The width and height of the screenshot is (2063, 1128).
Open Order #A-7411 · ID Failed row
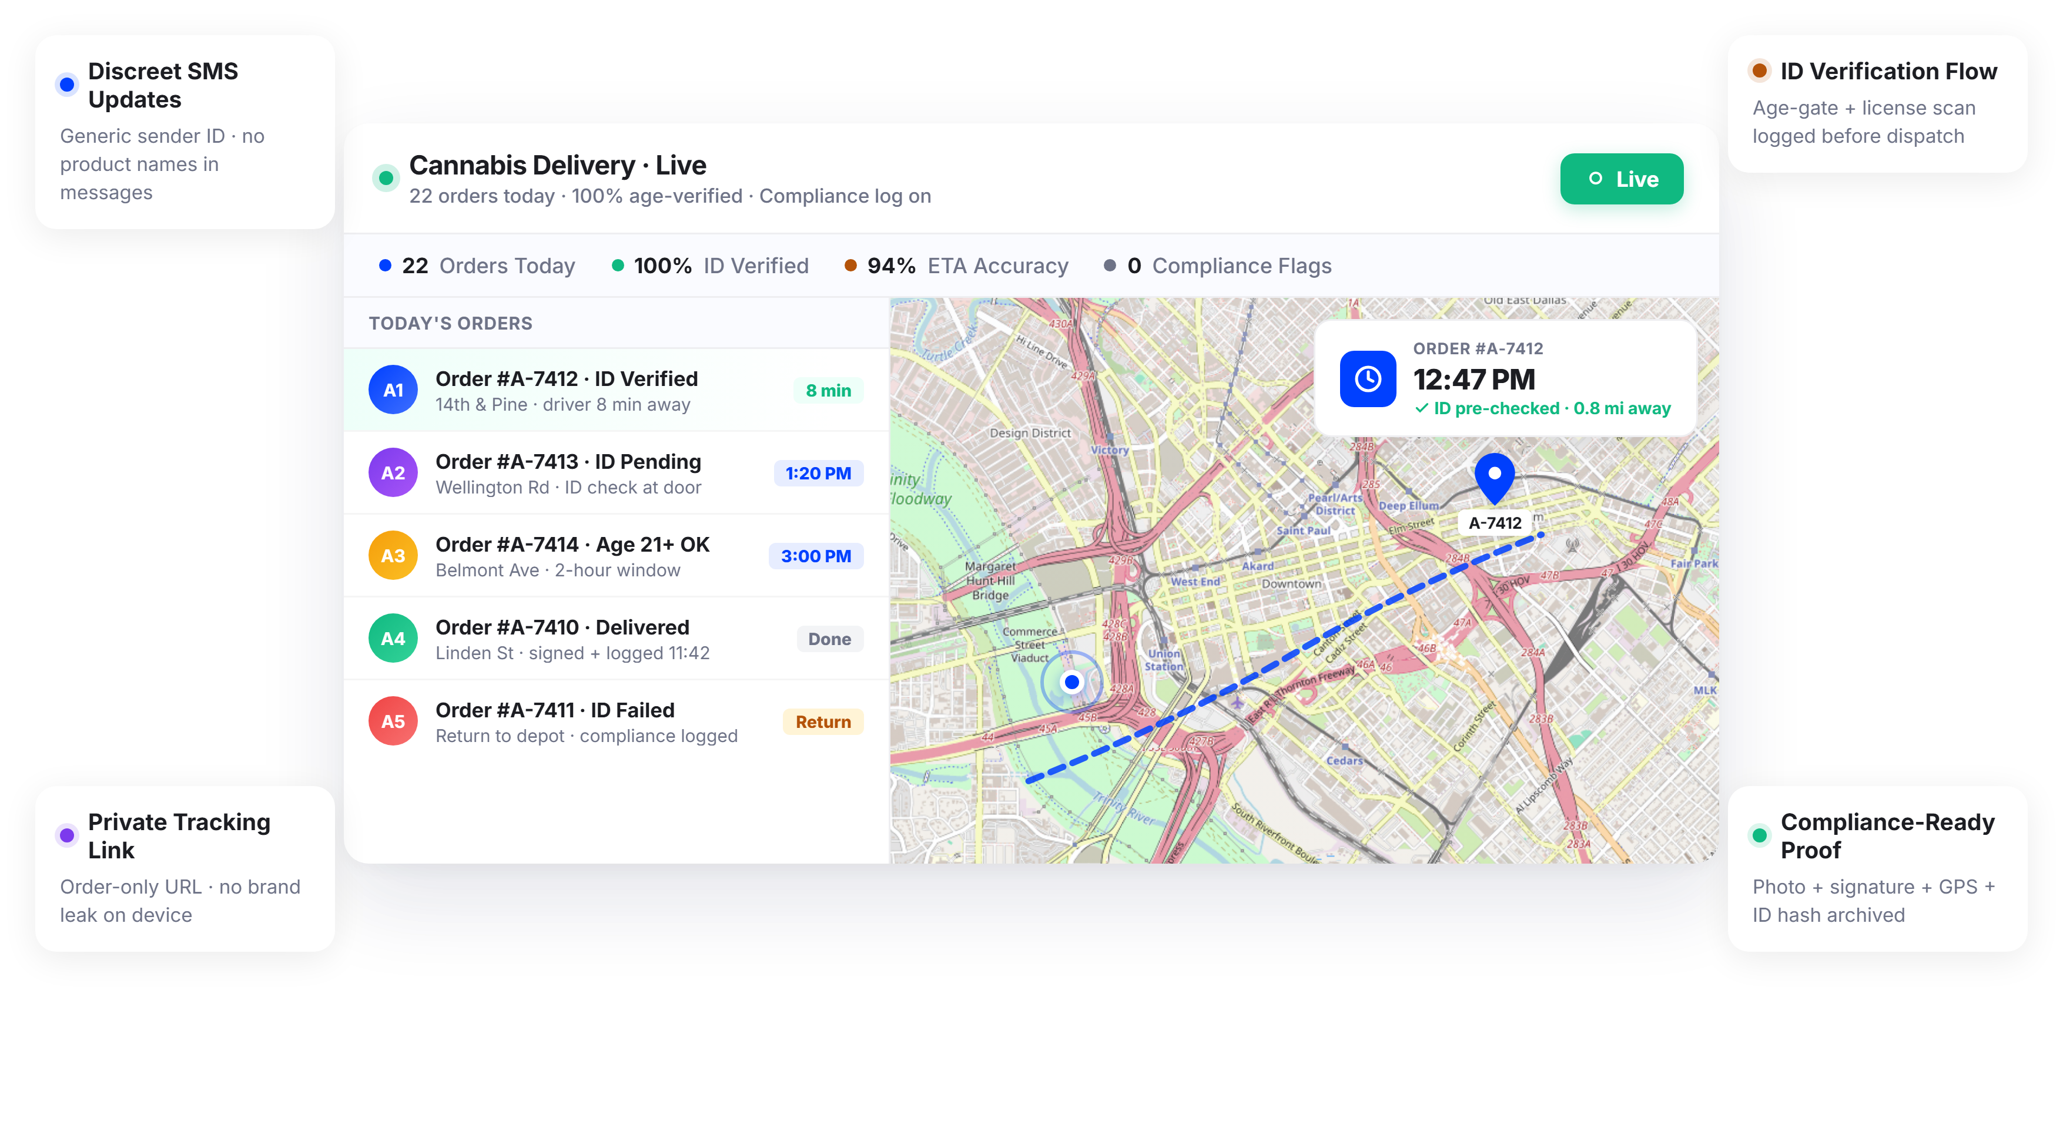(x=616, y=721)
